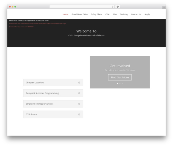Viewport: 173px width, 146px height.
Task: Click the Apply menu link
Action: [147, 14]
